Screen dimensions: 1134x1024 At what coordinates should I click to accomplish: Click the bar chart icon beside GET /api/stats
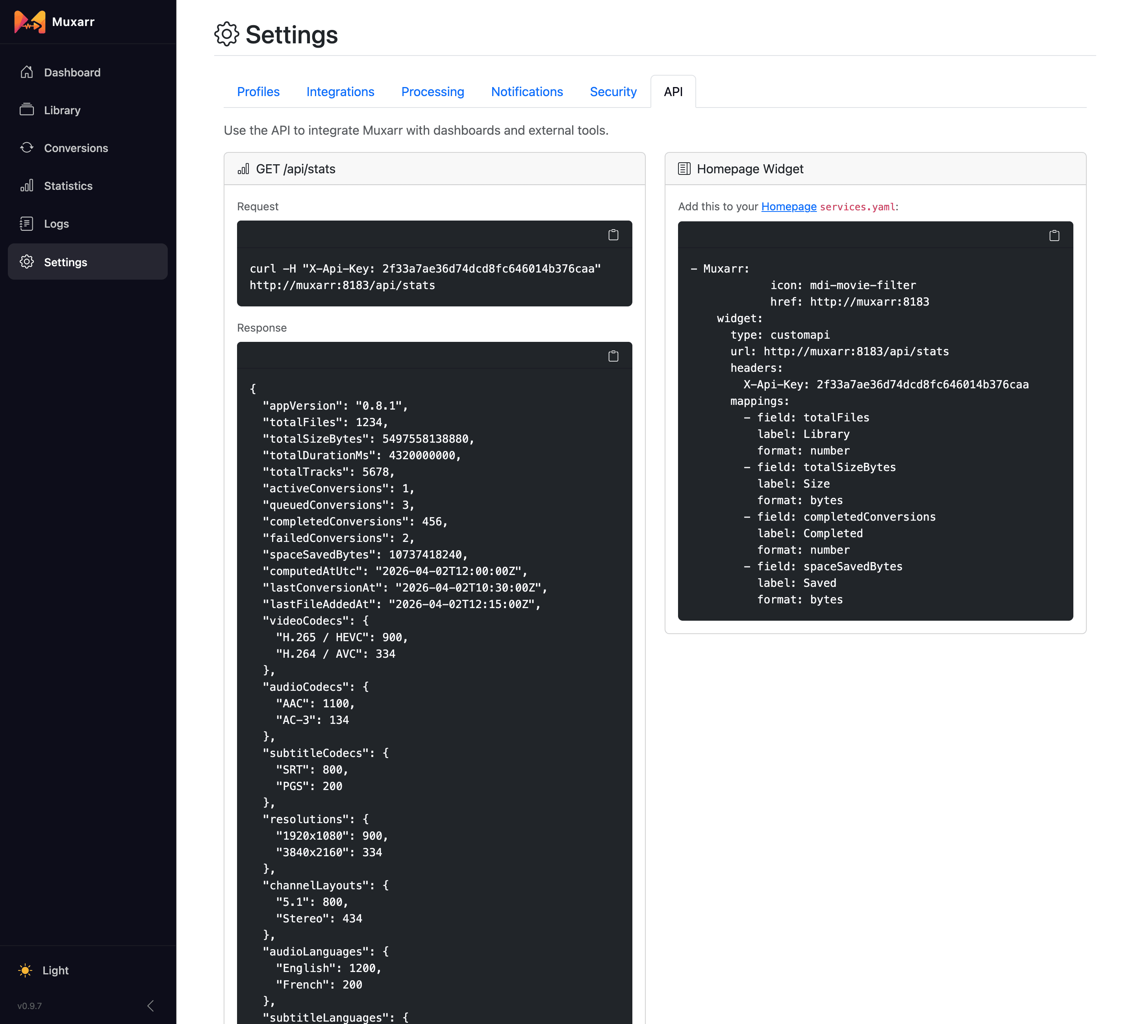[x=243, y=169]
